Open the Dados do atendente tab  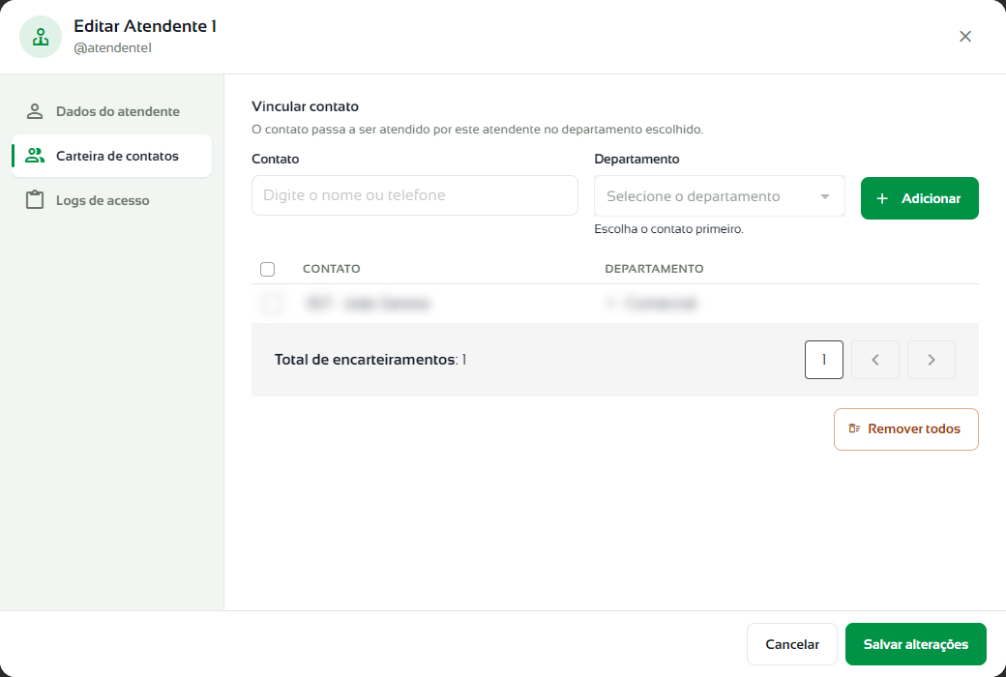click(x=111, y=111)
